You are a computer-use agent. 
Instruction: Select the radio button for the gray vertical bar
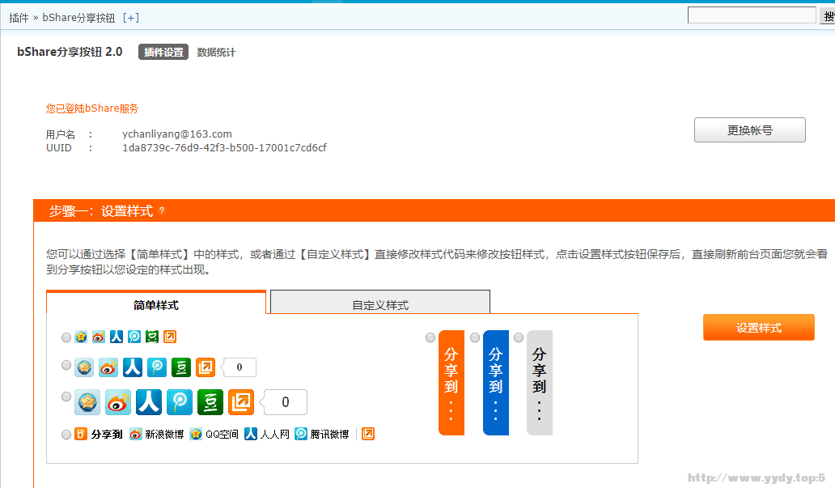pyautogui.click(x=518, y=337)
